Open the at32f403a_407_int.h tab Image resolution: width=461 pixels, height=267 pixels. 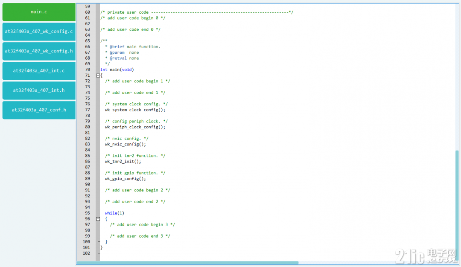coord(39,90)
